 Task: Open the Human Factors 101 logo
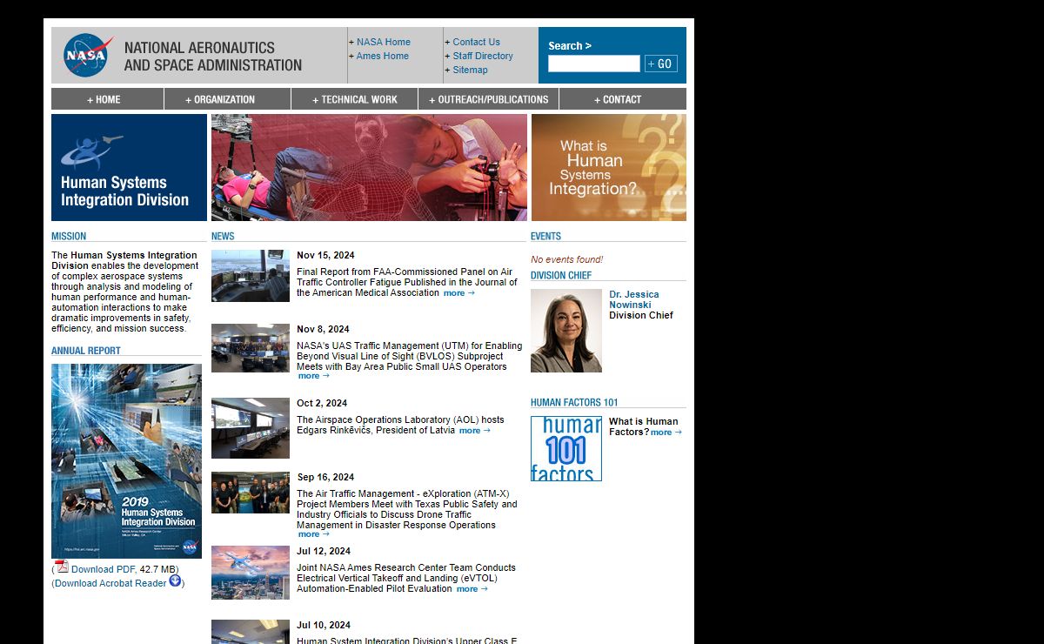tap(566, 448)
